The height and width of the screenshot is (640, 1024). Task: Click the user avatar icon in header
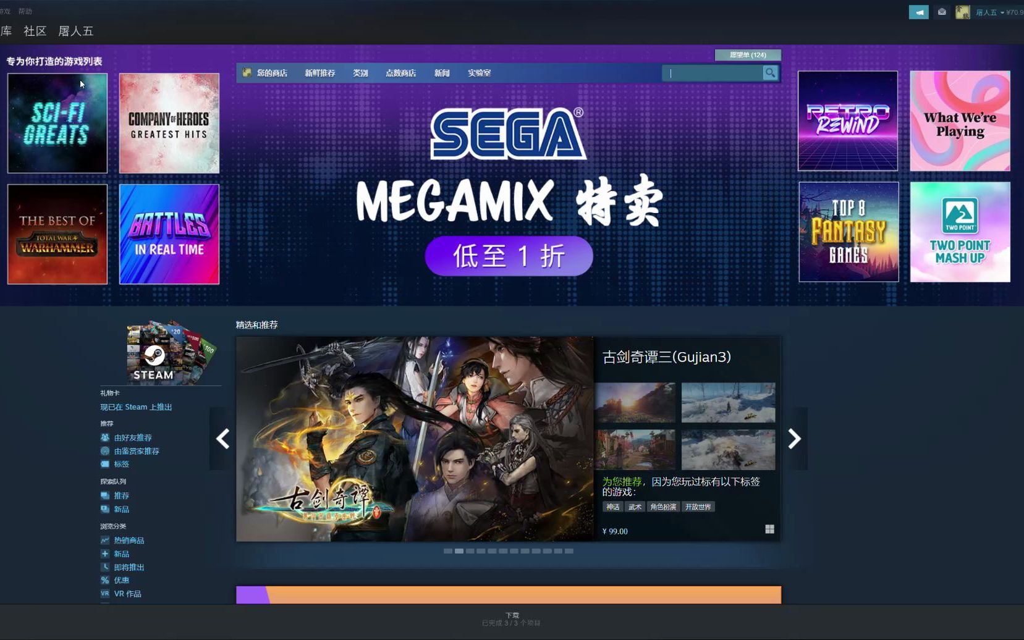point(962,12)
